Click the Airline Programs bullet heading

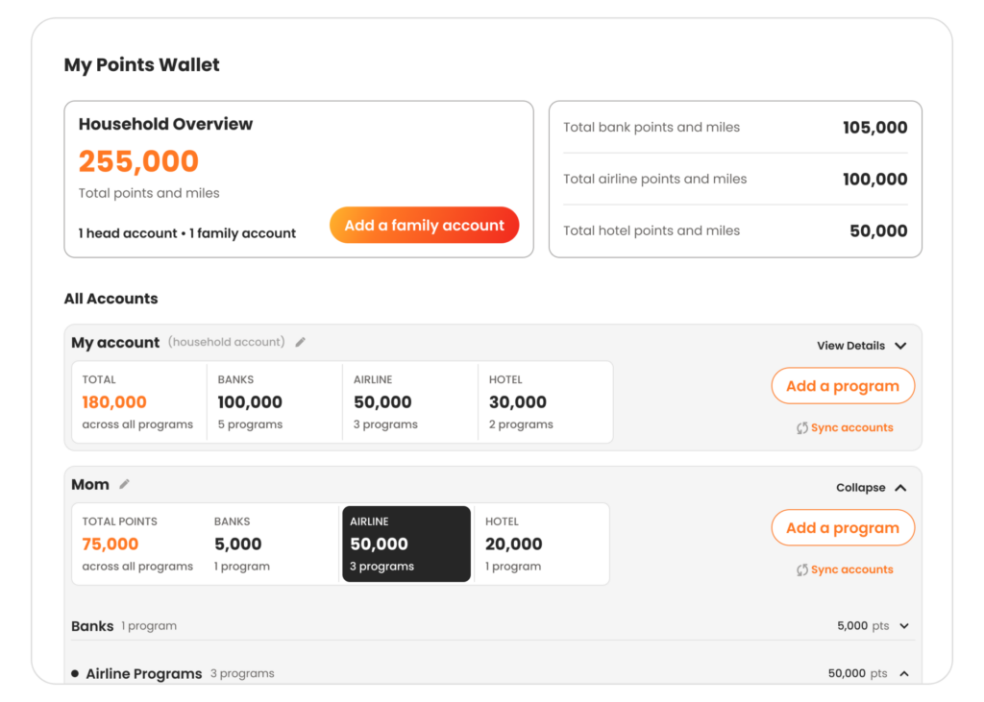(144, 674)
